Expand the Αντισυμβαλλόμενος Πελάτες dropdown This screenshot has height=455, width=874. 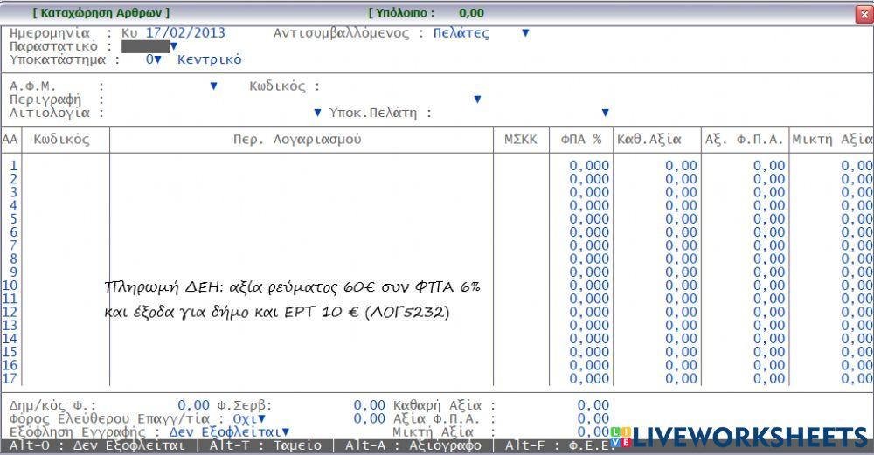[x=525, y=33]
